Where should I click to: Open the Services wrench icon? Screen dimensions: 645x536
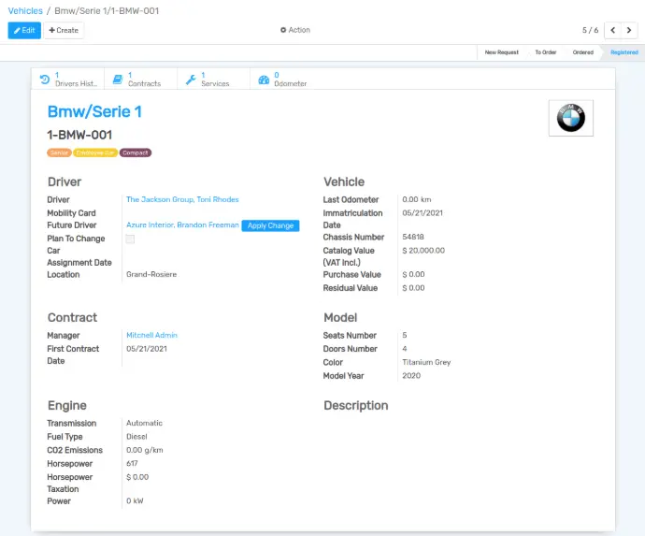(191, 80)
